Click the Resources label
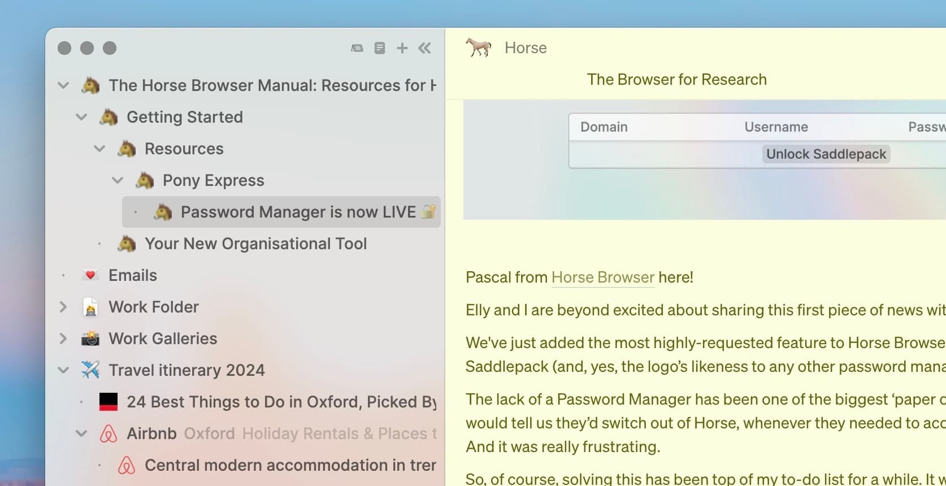The width and height of the screenshot is (946, 486). point(184,149)
